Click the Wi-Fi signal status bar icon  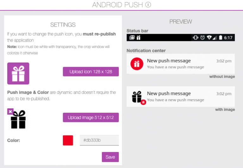tap(209, 38)
